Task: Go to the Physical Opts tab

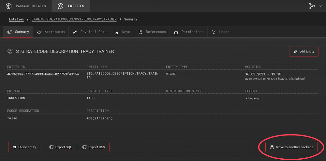Action: tap(89, 32)
